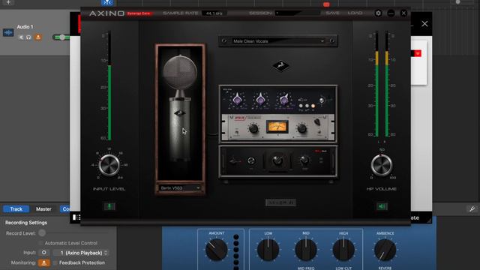Viewport: 480px width, 270px height.
Task: Enable Automatic Level Control checkbox
Action: [x=41, y=243]
